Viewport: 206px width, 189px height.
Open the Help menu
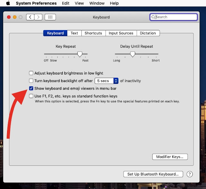(x=114, y=3)
